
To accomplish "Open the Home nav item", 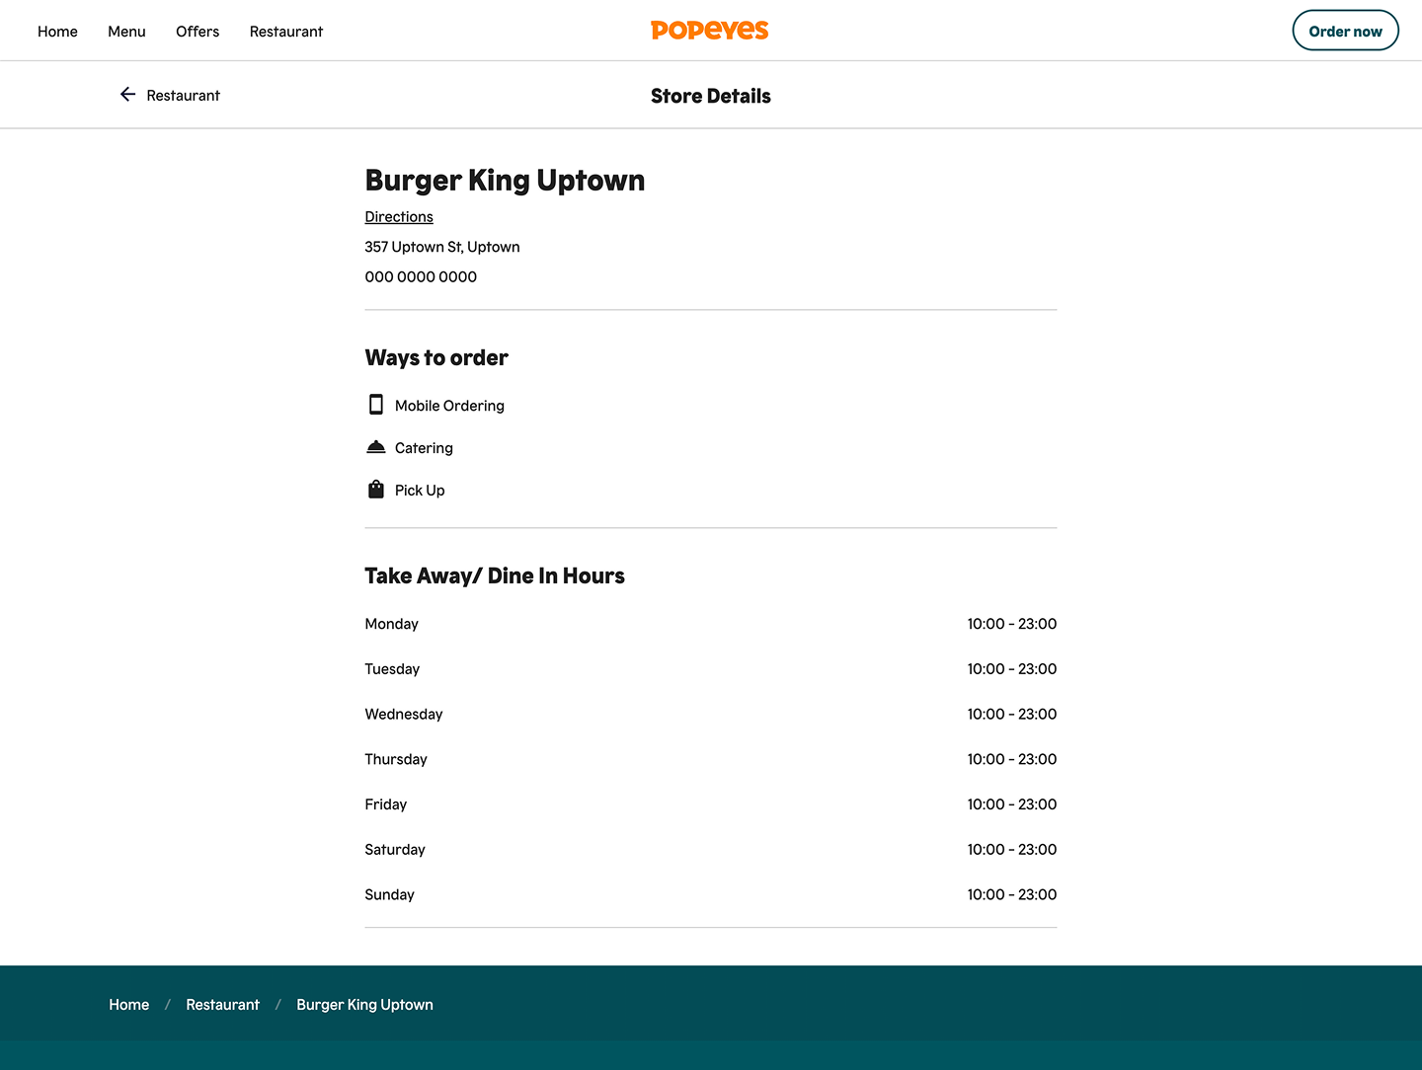I will (57, 32).
